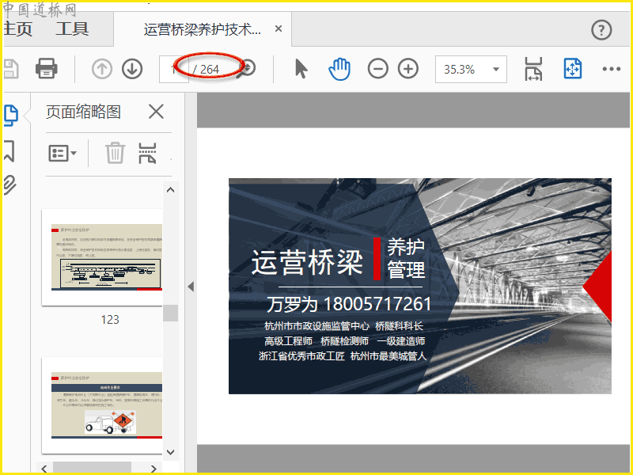Click the thumbnail panel page-break icon
Viewport: 633px width, 475px height.
point(147,153)
